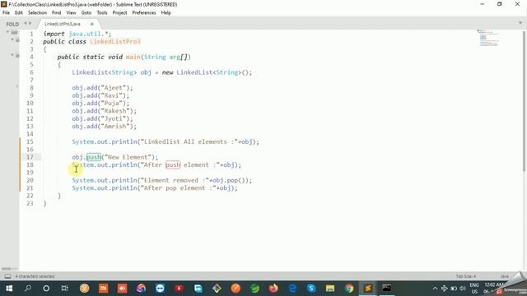Open the Project menu

point(119,13)
